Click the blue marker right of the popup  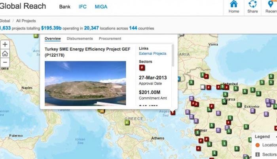click(179, 79)
